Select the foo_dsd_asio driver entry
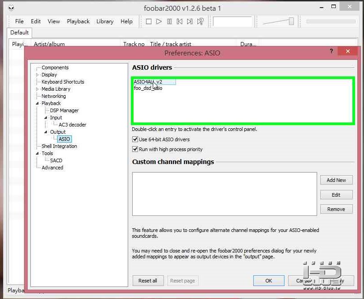This screenshot has height=299, width=364. [x=148, y=88]
